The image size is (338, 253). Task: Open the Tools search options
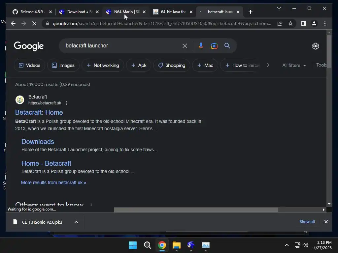(321, 65)
